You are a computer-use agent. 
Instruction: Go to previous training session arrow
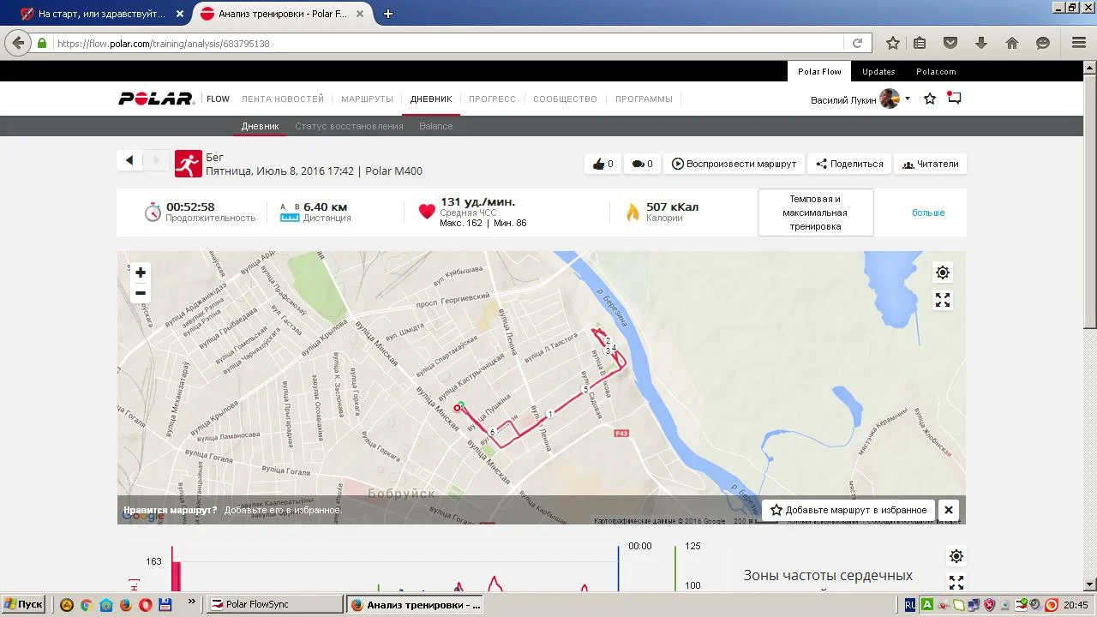[129, 160]
